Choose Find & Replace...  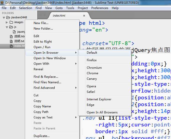(52, 77)
